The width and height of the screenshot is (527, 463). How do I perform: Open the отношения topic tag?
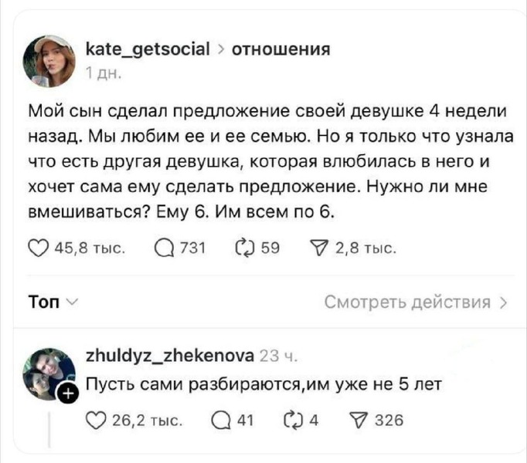point(281,51)
